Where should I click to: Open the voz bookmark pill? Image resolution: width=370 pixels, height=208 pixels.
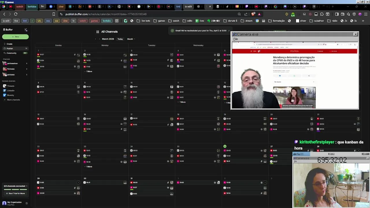pyautogui.click(x=48, y=21)
